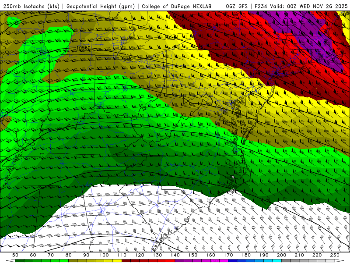Click the "10560" height contour label

pos(84,48)
